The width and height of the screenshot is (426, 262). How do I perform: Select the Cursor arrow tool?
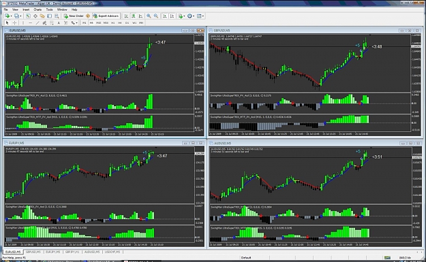[7, 22]
